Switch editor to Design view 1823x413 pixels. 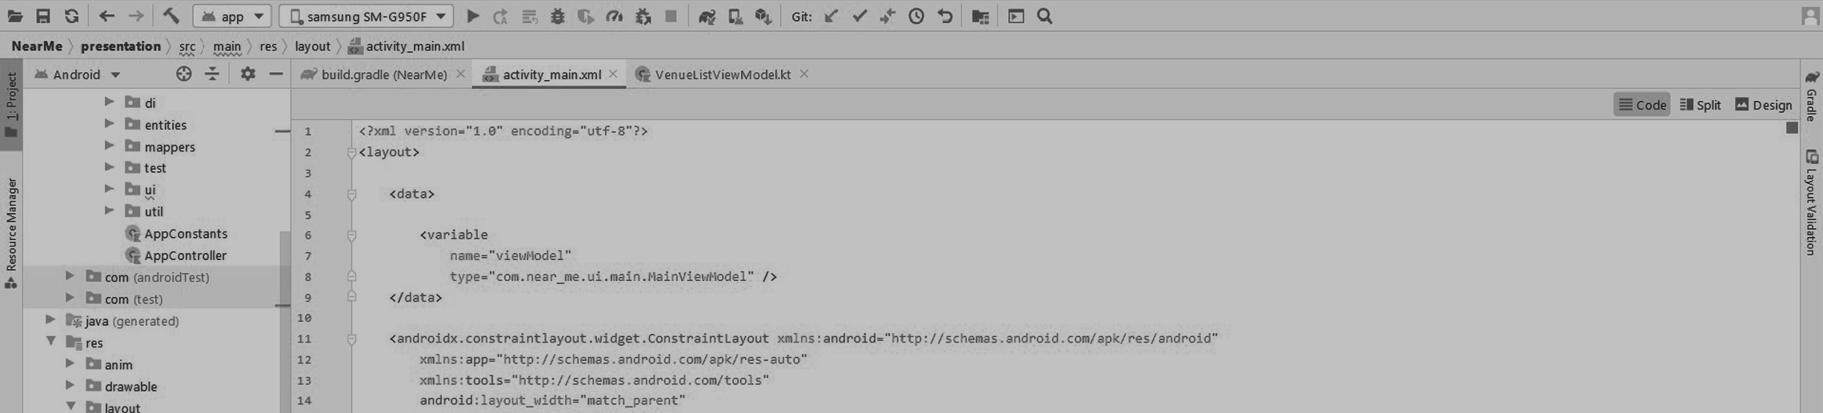click(1763, 105)
